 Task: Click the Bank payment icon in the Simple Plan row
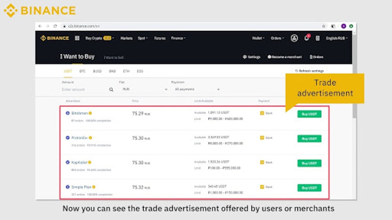click(262, 187)
